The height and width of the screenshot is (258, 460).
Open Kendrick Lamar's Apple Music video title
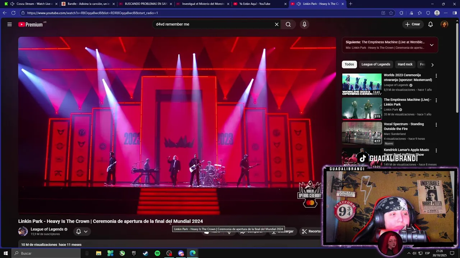(406, 152)
